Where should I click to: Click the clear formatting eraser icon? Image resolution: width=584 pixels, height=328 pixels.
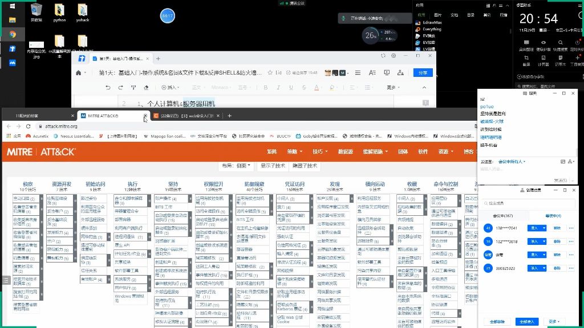[x=146, y=87]
